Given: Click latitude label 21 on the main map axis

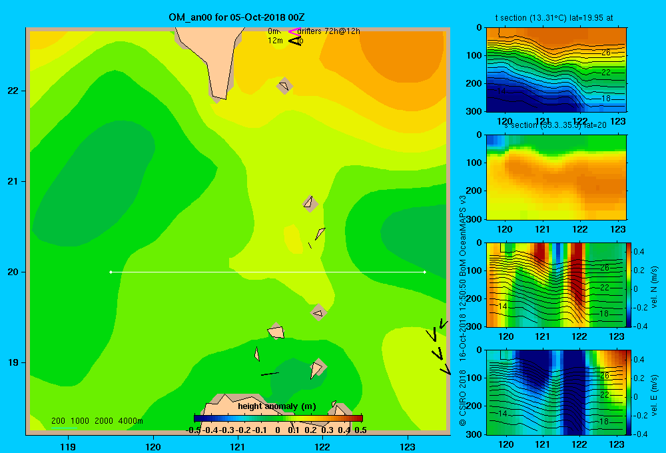Looking at the screenshot, I should (x=13, y=181).
